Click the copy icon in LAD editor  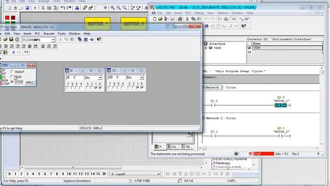[x=193, y=19]
